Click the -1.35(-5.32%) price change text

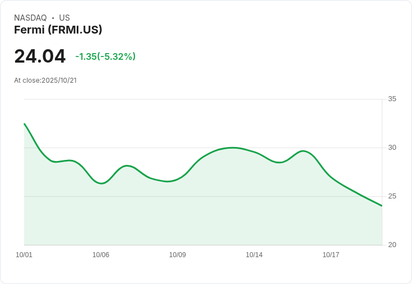tap(105, 56)
